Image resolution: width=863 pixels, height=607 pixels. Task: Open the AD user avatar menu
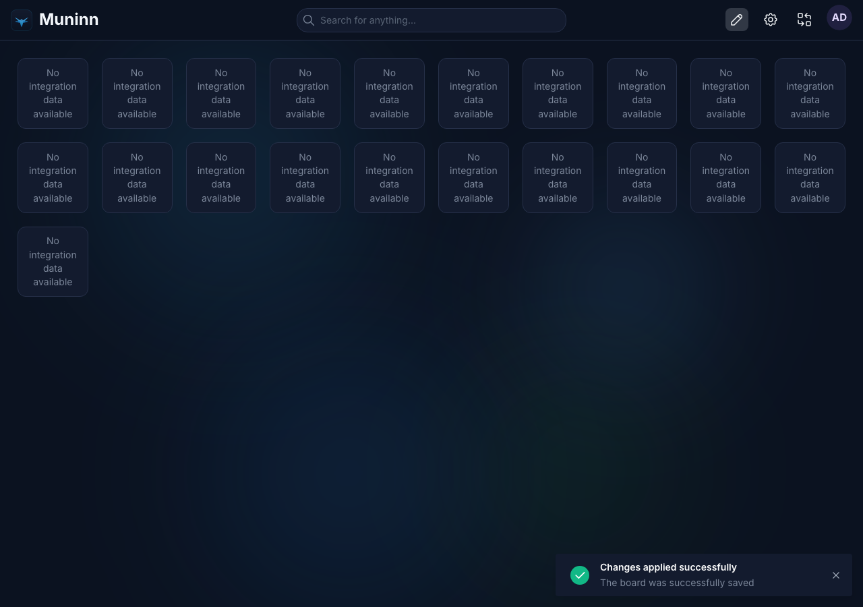pyautogui.click(x=839, y=18)
